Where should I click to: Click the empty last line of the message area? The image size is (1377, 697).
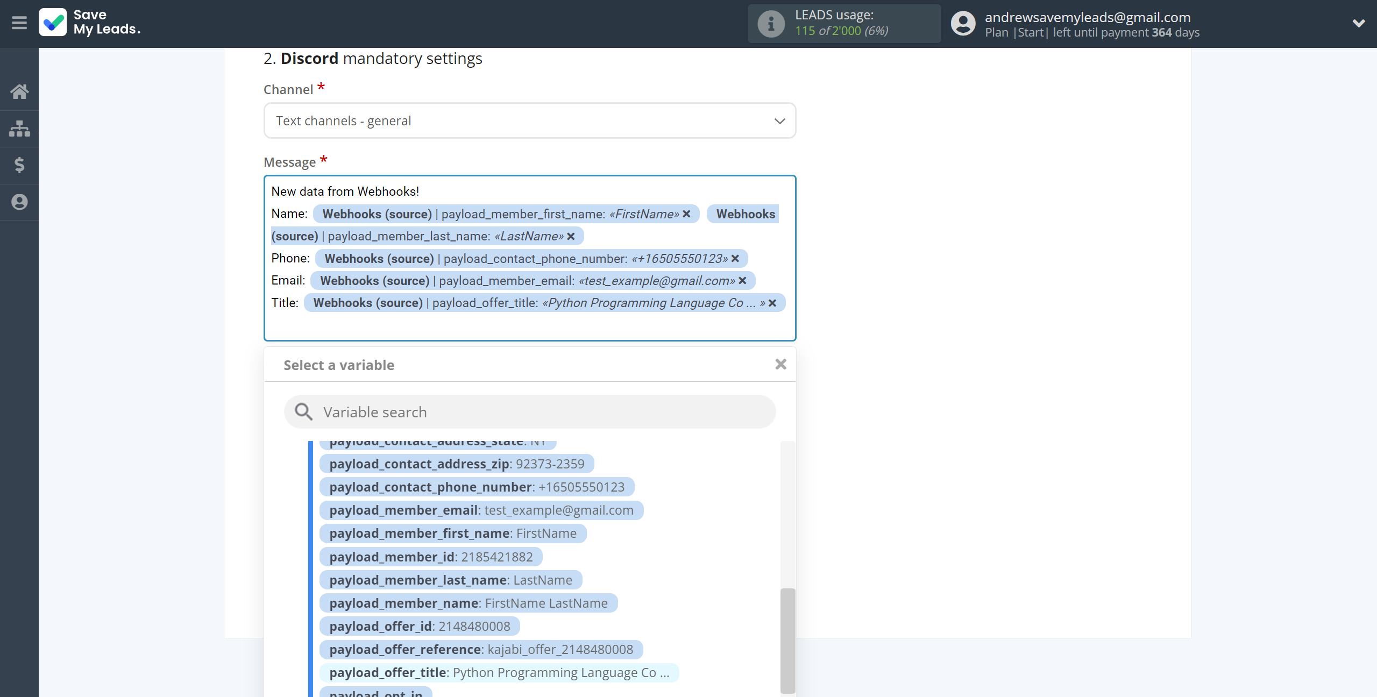529,325
